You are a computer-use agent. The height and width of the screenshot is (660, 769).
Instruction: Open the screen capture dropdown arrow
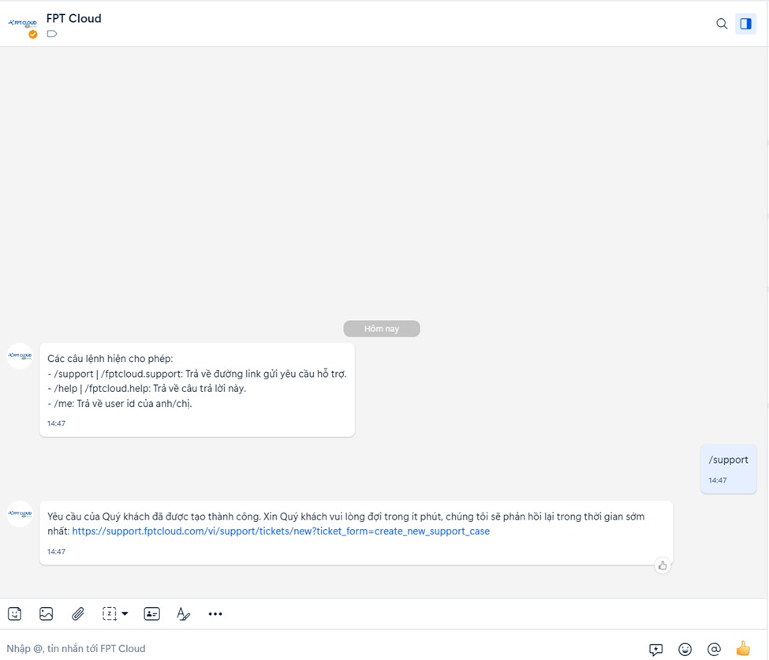coord(125,613)
